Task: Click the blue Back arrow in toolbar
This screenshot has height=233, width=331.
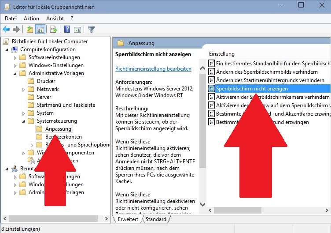Action: pyautogui.click(x=6, y=30)
